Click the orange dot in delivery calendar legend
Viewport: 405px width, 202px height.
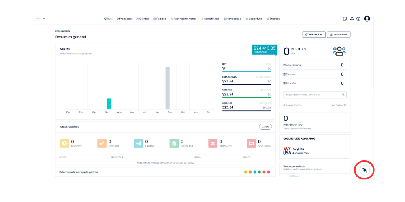point(250,172)
